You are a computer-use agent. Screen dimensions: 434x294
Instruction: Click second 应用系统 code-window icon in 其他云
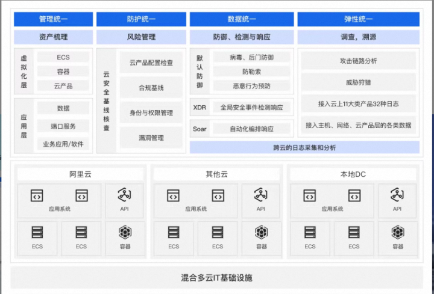[218, 195]
